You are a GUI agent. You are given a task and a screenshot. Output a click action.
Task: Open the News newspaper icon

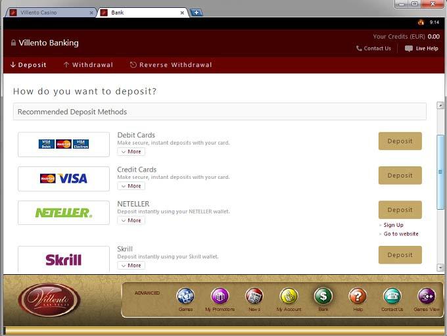(x=254, y=297)
